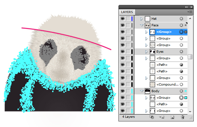Lock the Hat layer via its lock box
197x127 pixels.
click(x=128, y=19)
